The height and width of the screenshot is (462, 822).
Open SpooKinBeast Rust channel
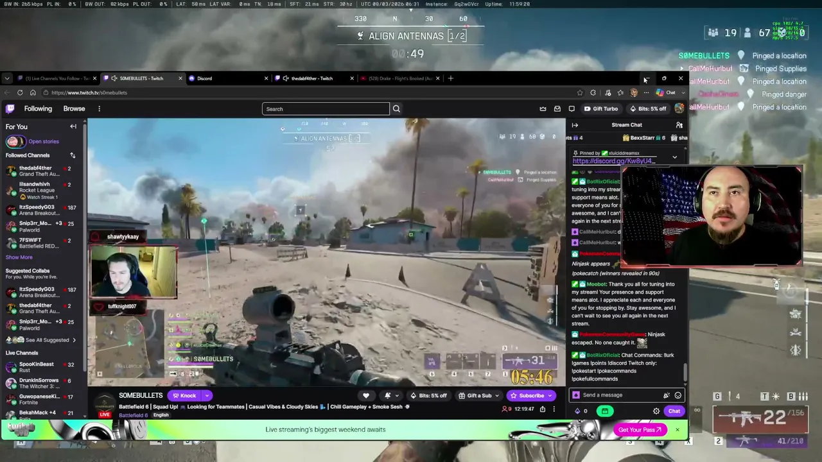click(43, 367)
